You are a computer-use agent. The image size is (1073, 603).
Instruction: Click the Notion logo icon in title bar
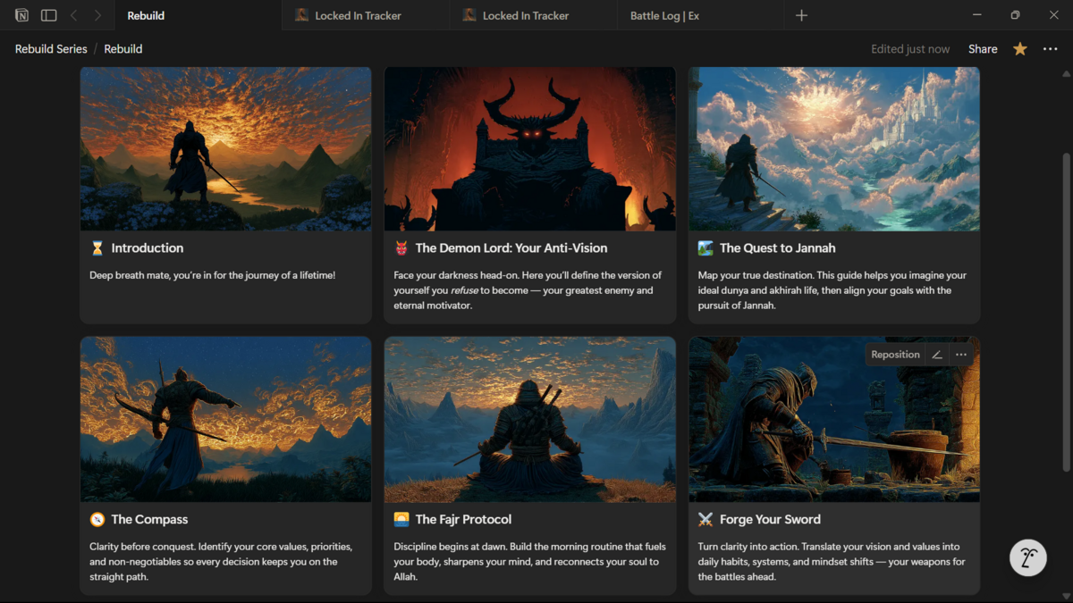(21, 15)
